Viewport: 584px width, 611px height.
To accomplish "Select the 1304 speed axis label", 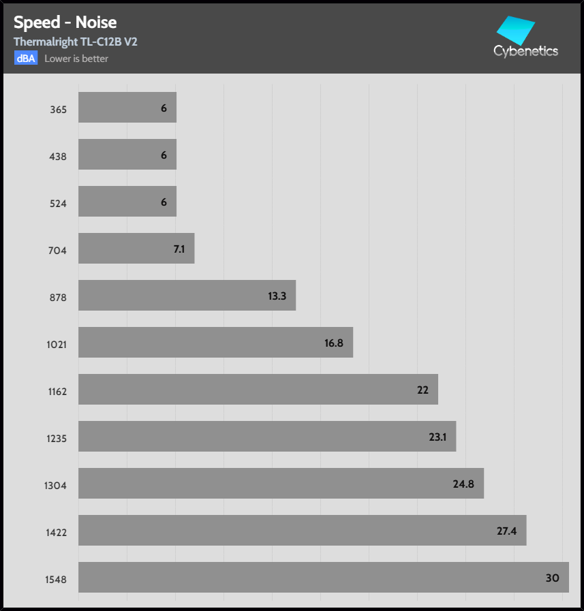I will coord(56,485).
